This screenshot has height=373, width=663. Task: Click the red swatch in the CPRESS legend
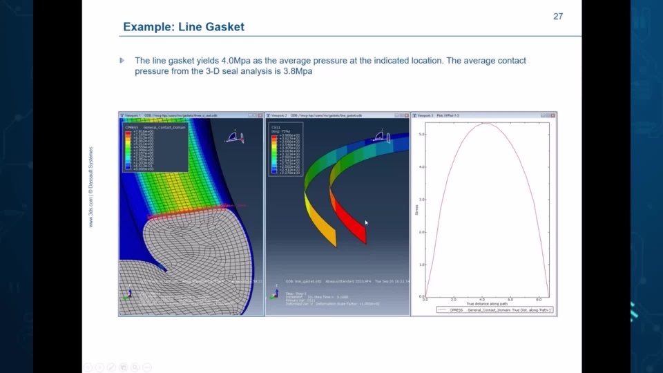pos(128,133)
